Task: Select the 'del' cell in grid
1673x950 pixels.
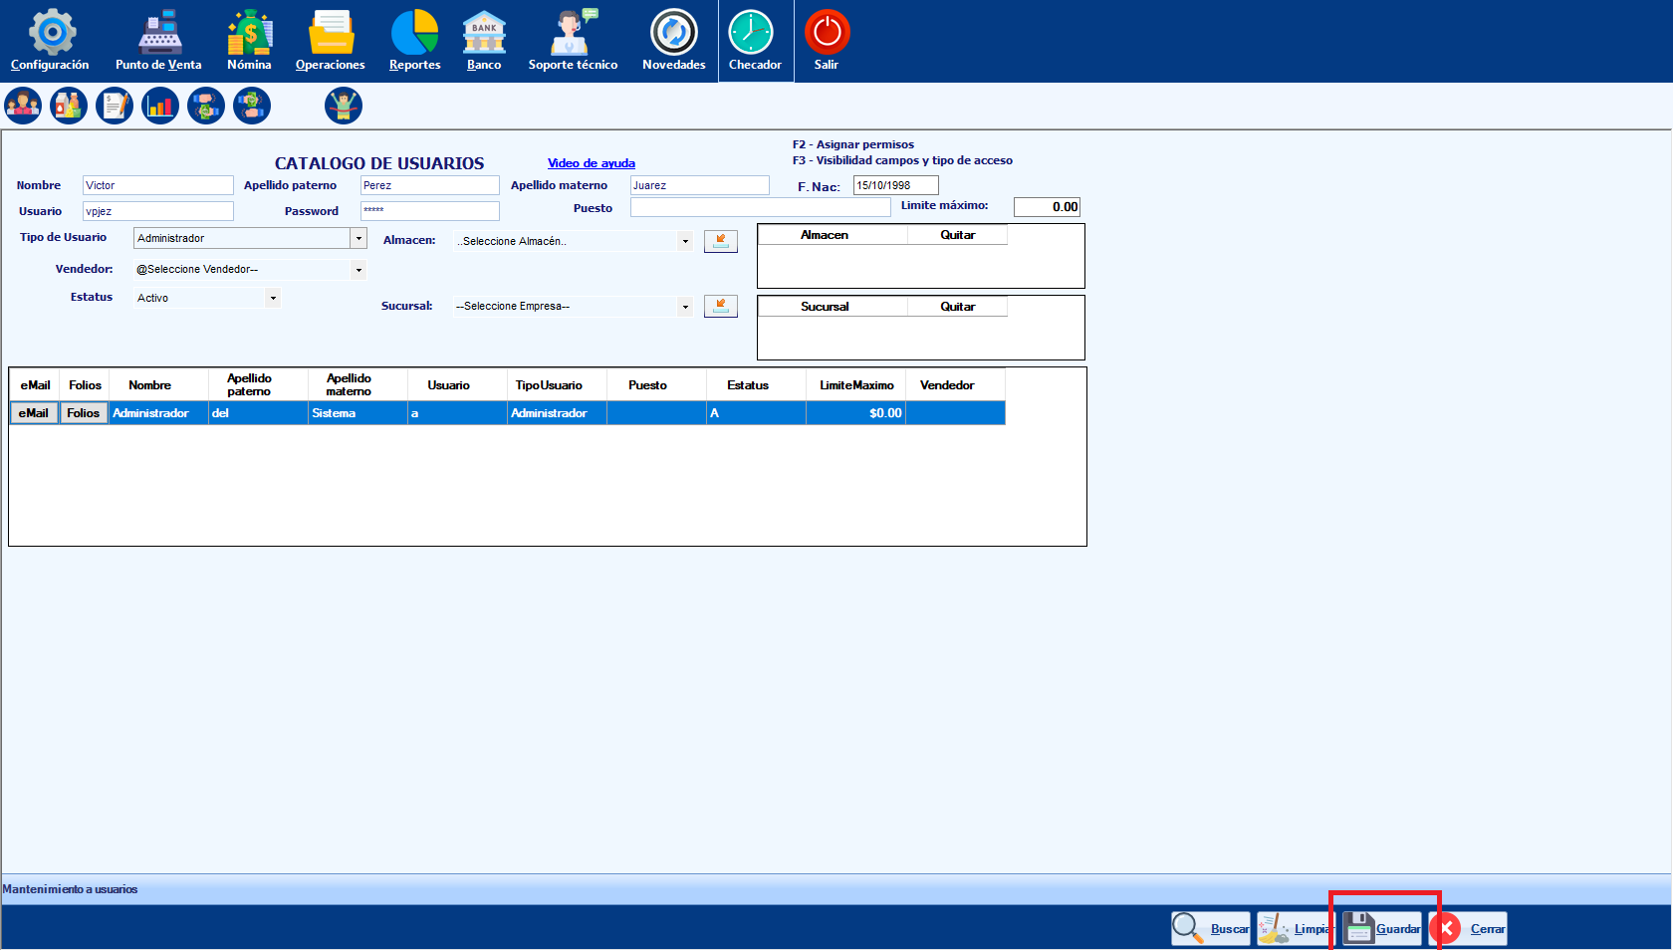Action: [258, 413]
